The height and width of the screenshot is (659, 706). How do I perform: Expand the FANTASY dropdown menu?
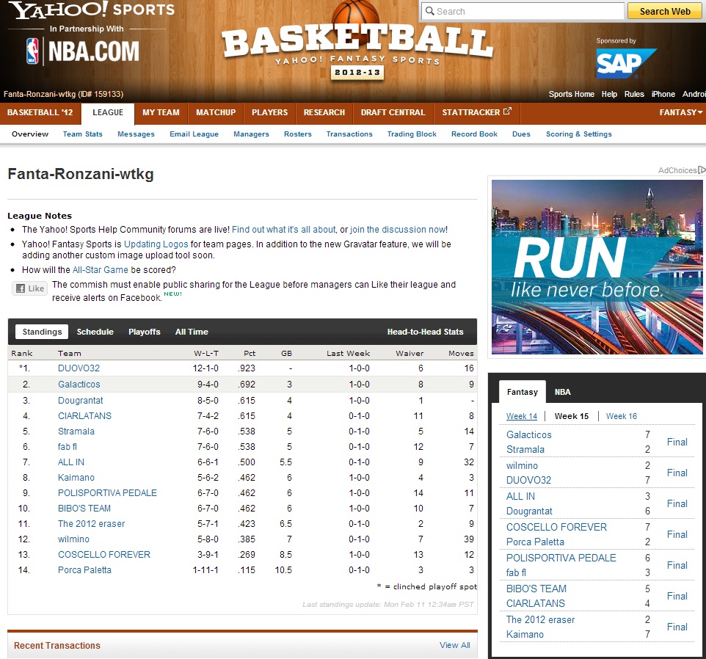click(x=680, y=112)
